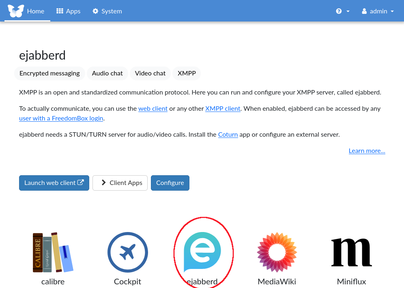
Task: Open the MediaWiki sunflower icon
Action: point(277,252)
